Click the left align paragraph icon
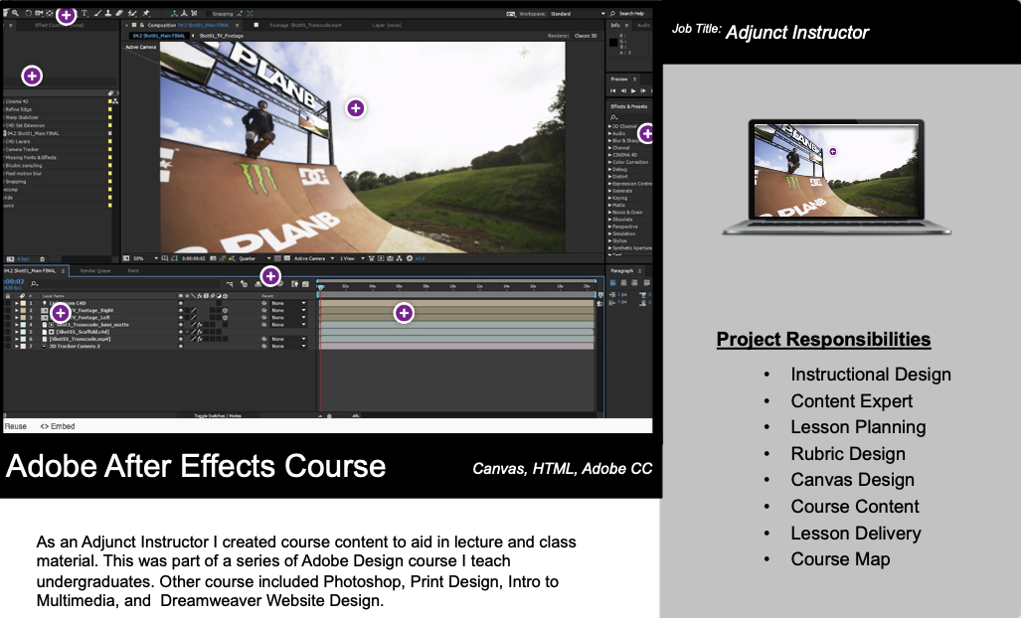The width and height of the screenshot is (1021, 618). click(x=612, y=282)
